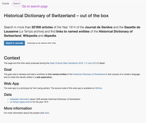The image size is (146, 123).
Task: Click the bold 'Journal de Genève' text
Action: pos(99,27)
